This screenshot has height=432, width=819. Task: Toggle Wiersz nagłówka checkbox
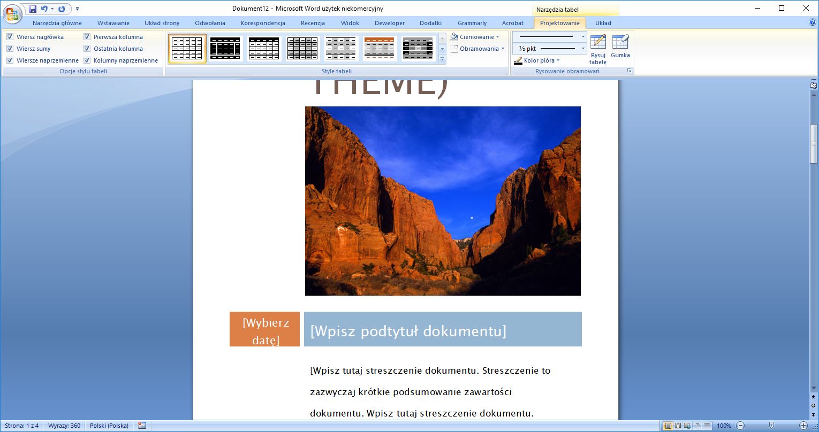pyautogui.click(x=10, y=37)
